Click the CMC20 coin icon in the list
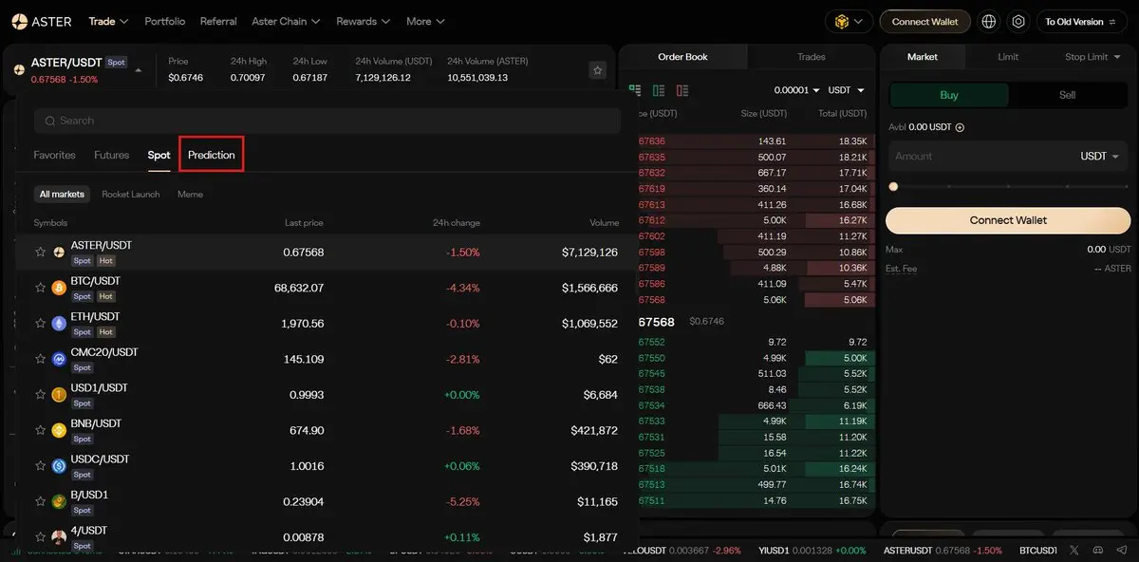Screen dimensions: 1139x562 [x=59, y=359]
